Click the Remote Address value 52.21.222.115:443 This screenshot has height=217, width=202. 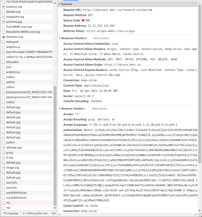click(101, 26)
